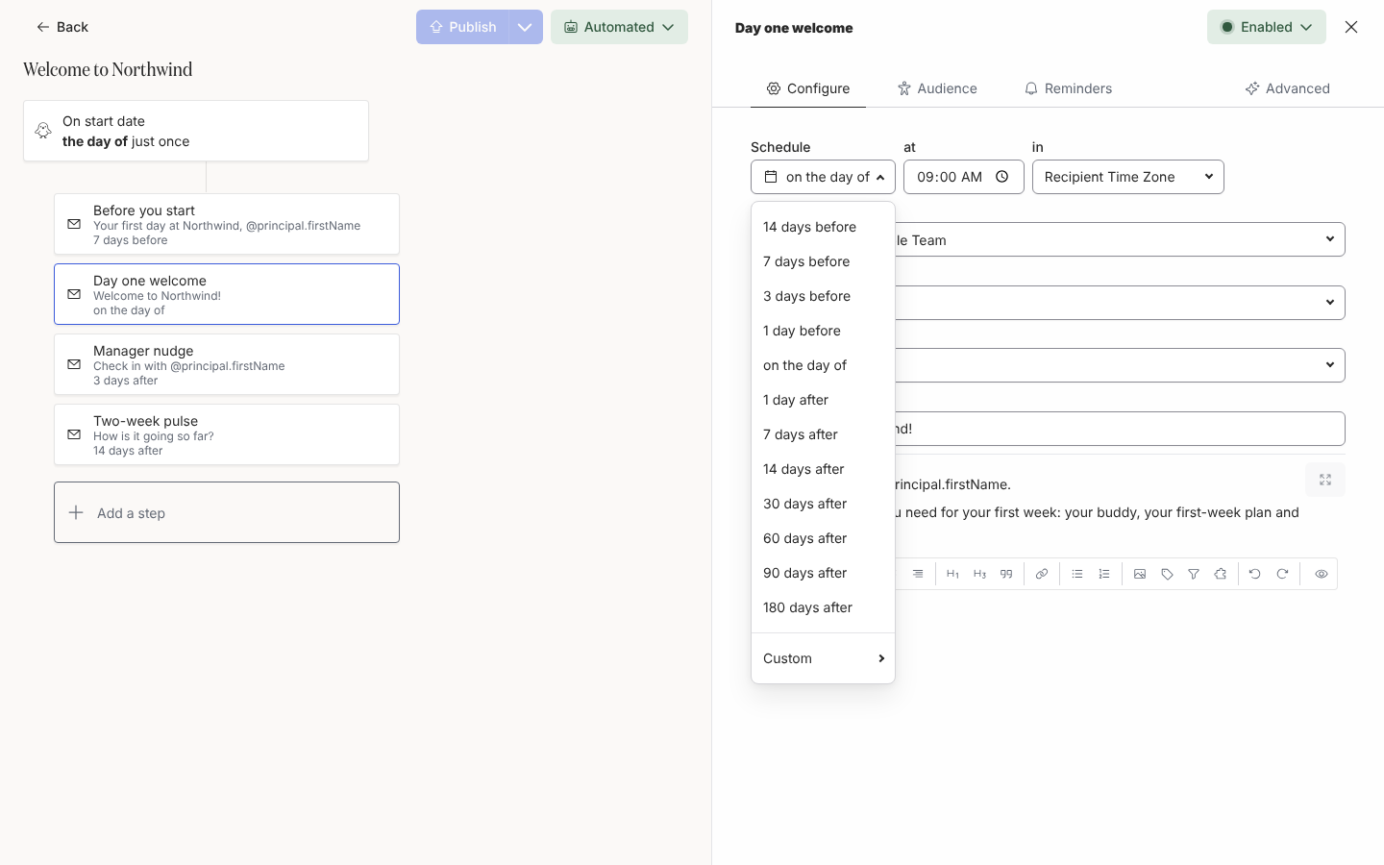Expand the message editor to full screen

pyautogui.click(x=1325, y=480)
